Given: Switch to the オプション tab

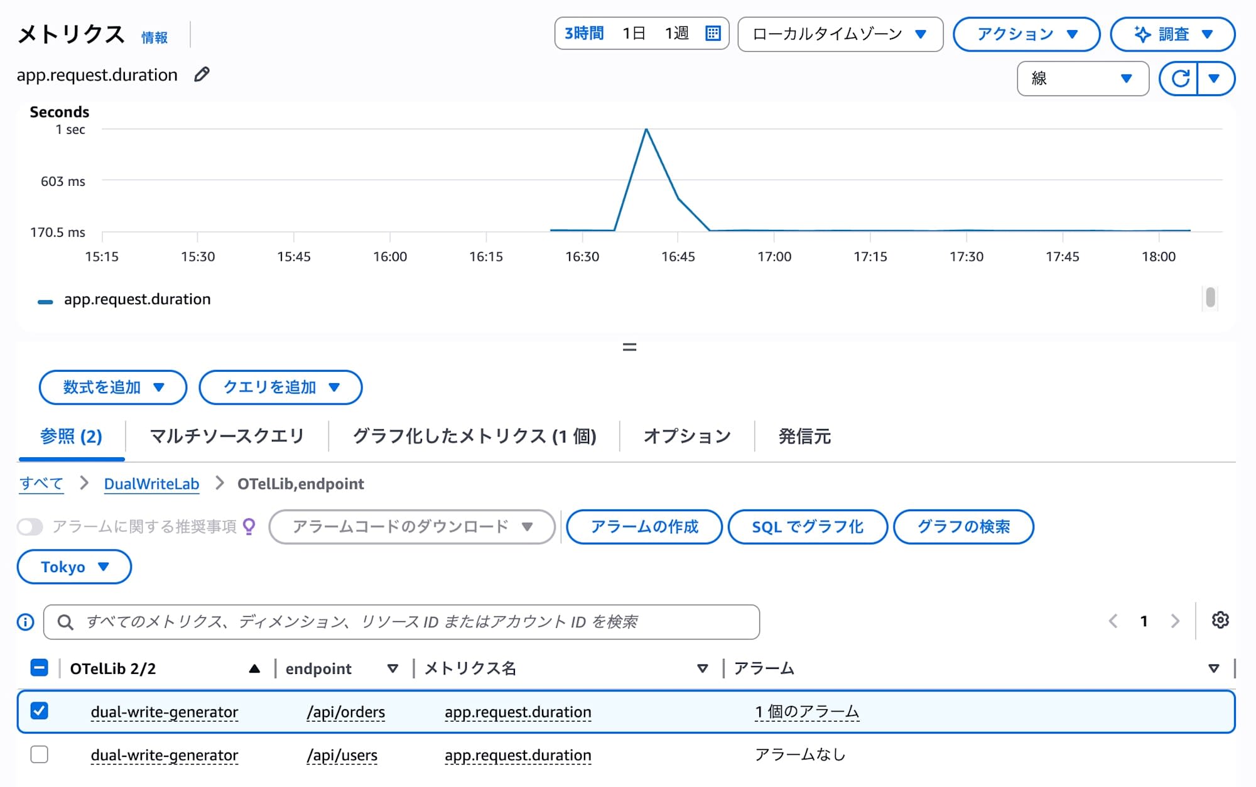Looking at the screenshot, I should tap(687, 436).
